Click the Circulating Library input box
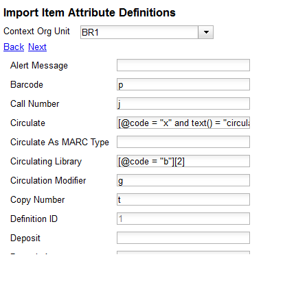Viewport: 307px width, 296px height. click(x=183, y=161)
